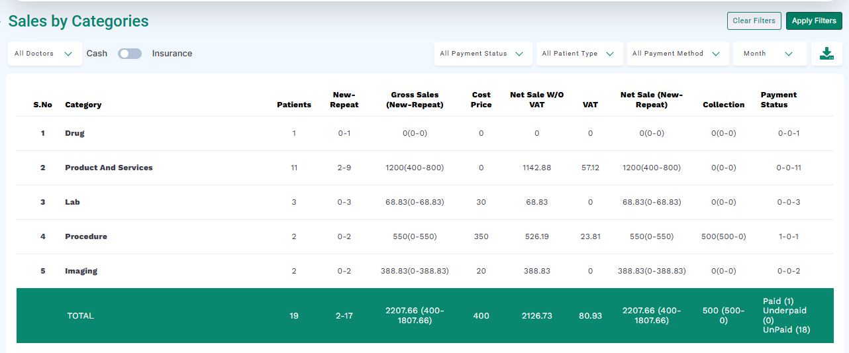This screenshot has height=353, width=849.
Task: Click the UnPaid (18) total status
Action: (x=787, y=330)
